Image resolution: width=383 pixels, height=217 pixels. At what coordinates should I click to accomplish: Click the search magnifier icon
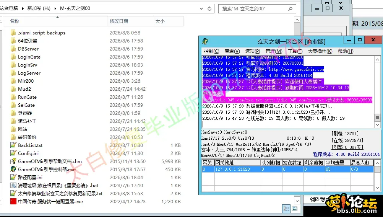pos(290,9)
